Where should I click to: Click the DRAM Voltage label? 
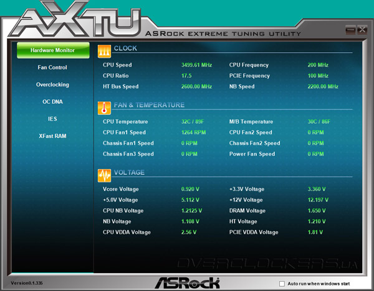pos(247,211)
